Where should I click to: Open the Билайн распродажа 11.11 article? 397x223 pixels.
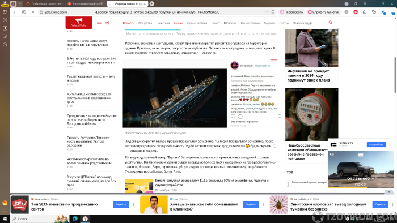(212, 183)
